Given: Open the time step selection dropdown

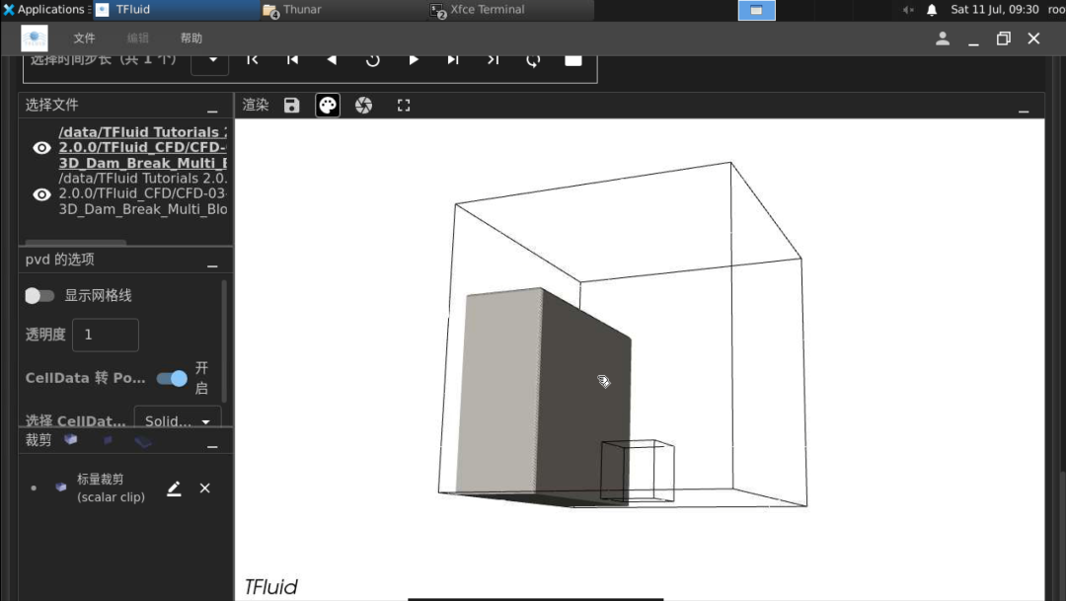Looking at the screenshot, I should pos(210,60).
